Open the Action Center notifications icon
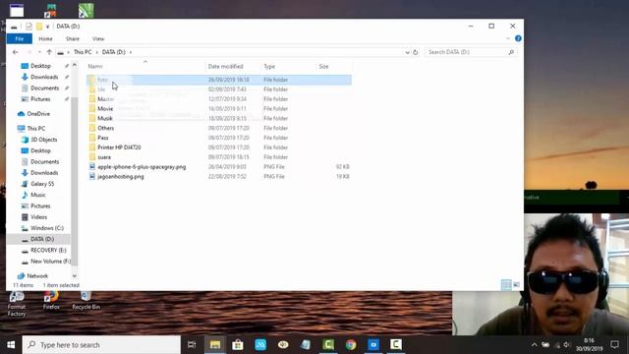 (x=615, y=345)
